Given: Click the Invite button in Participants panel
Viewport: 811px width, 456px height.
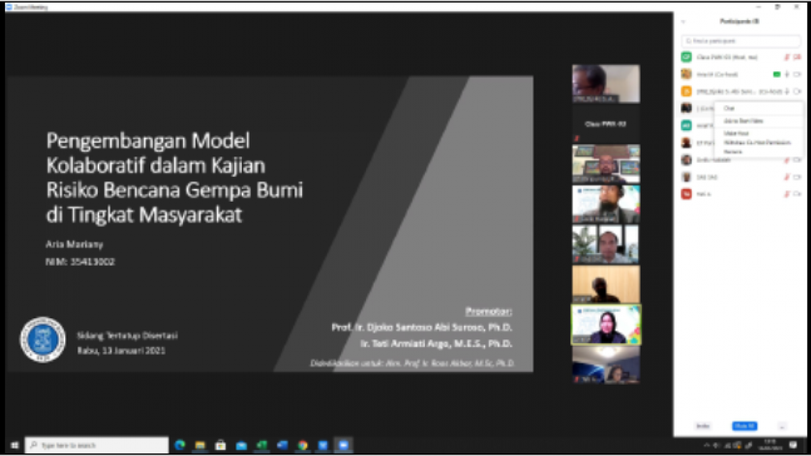Looking at the screenshot, I should click(702, 426).
